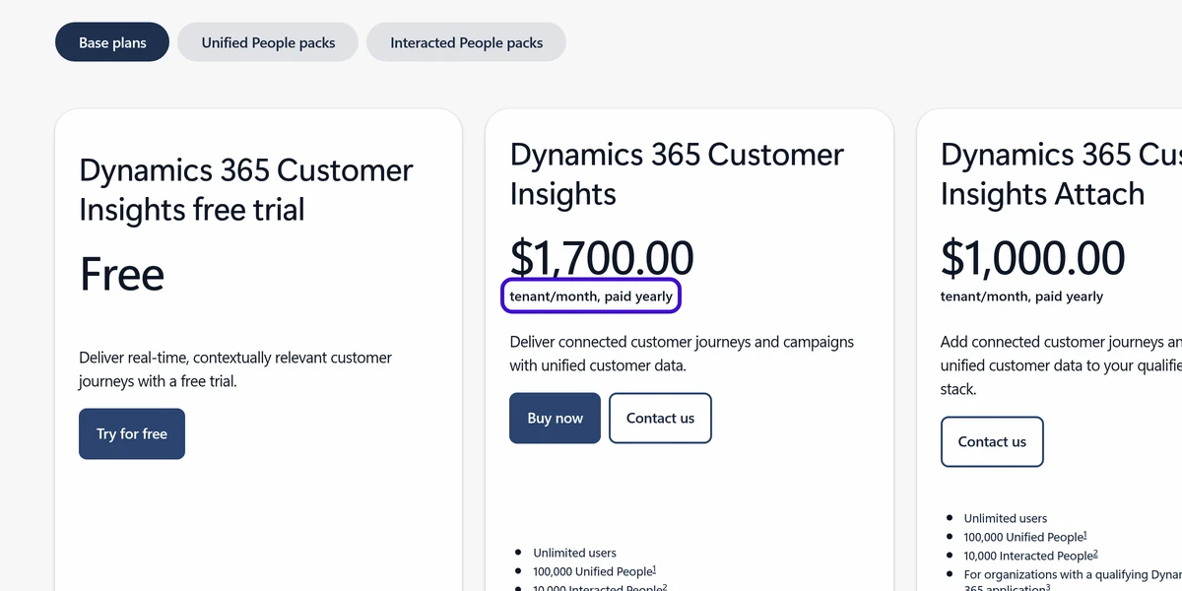Select the Base plans tab
This screenshot has height=591, width=1182.
[112, 42]
